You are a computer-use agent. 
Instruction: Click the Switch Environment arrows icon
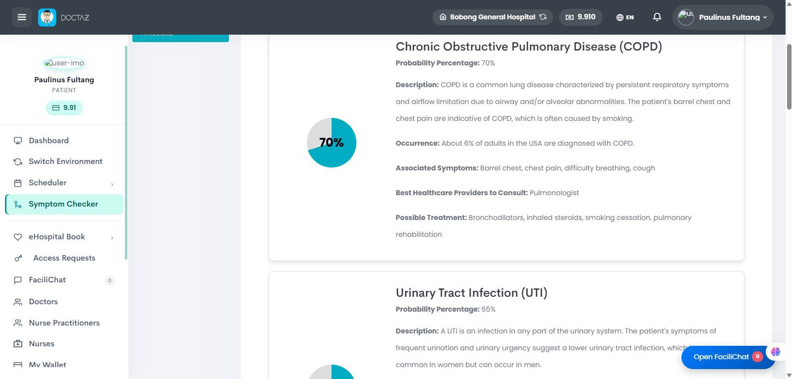click(18, 162)
